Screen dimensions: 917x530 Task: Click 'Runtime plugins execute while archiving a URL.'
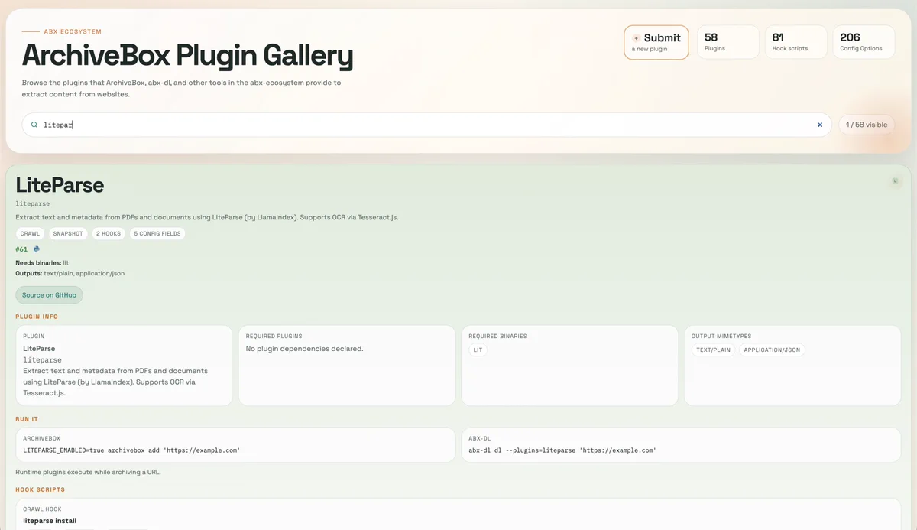[88, 472]
